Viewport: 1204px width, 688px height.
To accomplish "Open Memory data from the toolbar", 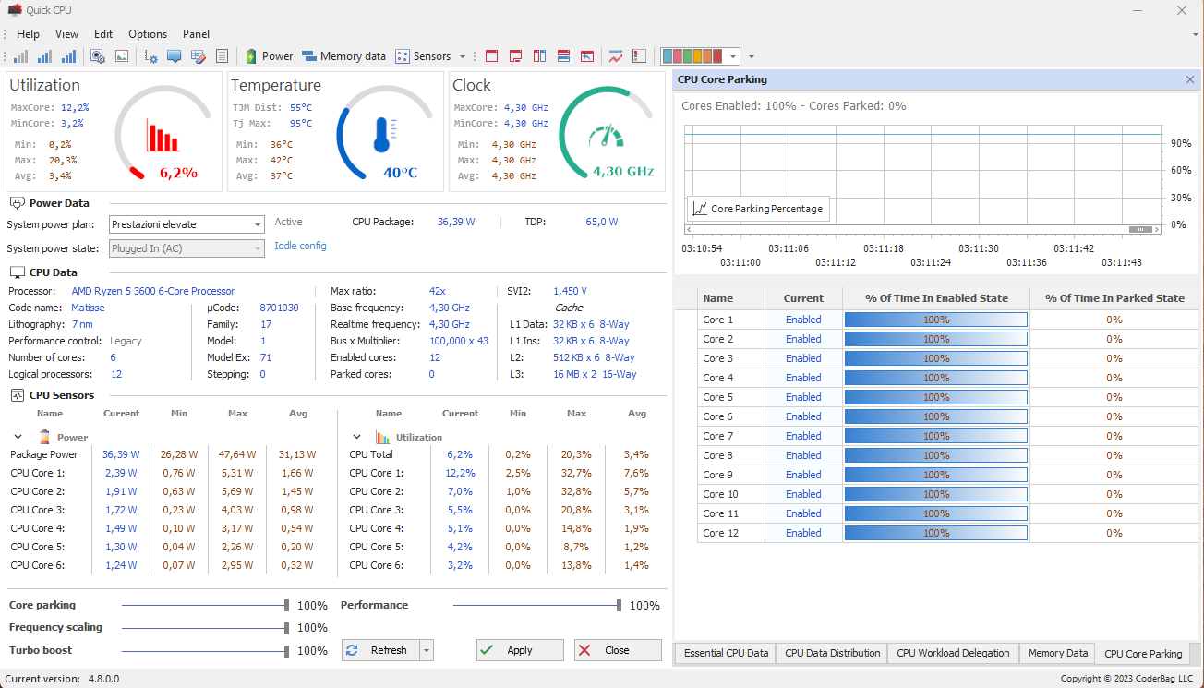I will (x=343, y=56).
